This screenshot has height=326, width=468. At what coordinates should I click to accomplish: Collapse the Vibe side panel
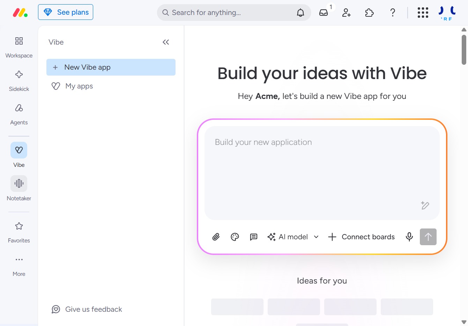[166, 42]
